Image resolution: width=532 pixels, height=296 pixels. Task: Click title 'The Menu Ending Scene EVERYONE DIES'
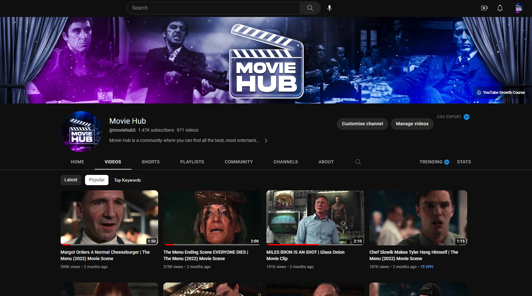click(x=206, y=255)
